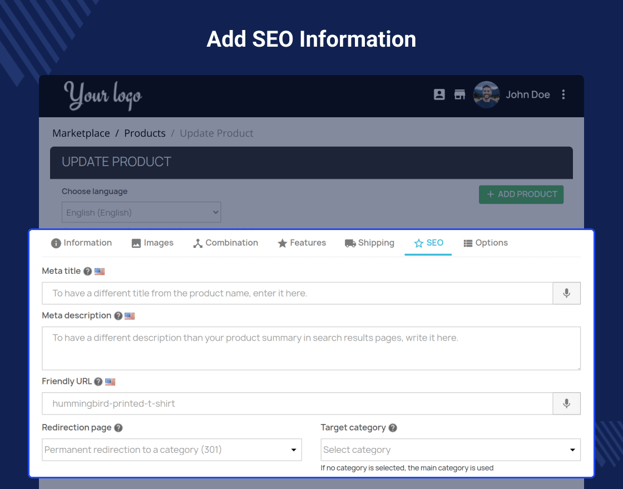Click the microphone button for Meta title
This screenshot has height=489, width=623.
tap(567, 293)
